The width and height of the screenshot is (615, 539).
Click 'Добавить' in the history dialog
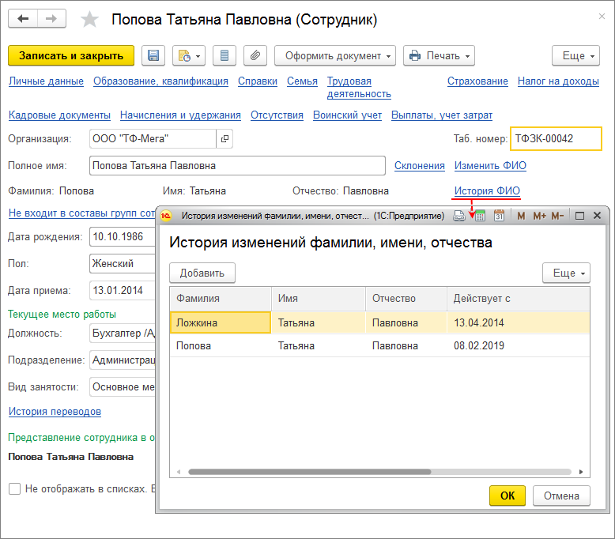[x=202, y=273]
